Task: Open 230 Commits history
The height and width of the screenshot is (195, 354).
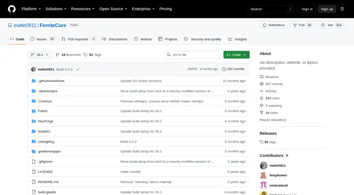Action: coord(233,69)
